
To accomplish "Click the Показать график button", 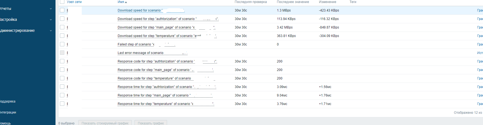I will 151,123.
